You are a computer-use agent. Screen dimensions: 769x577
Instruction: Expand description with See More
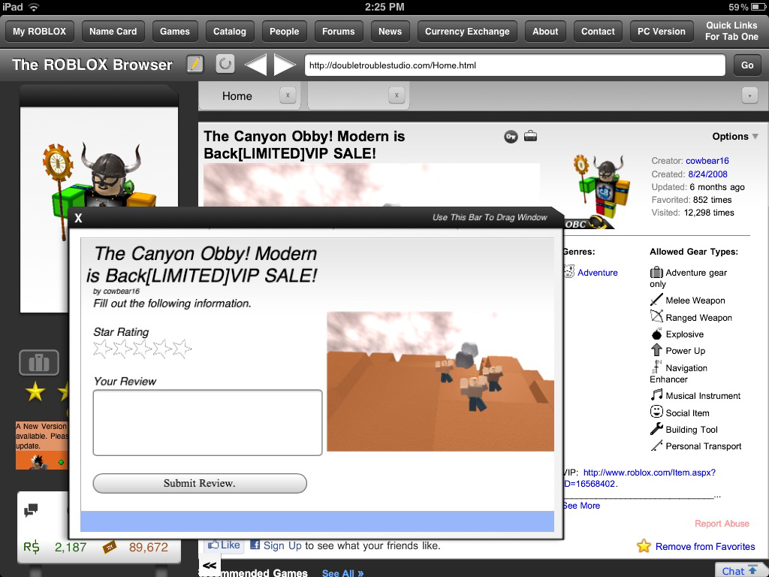(582, 506)
